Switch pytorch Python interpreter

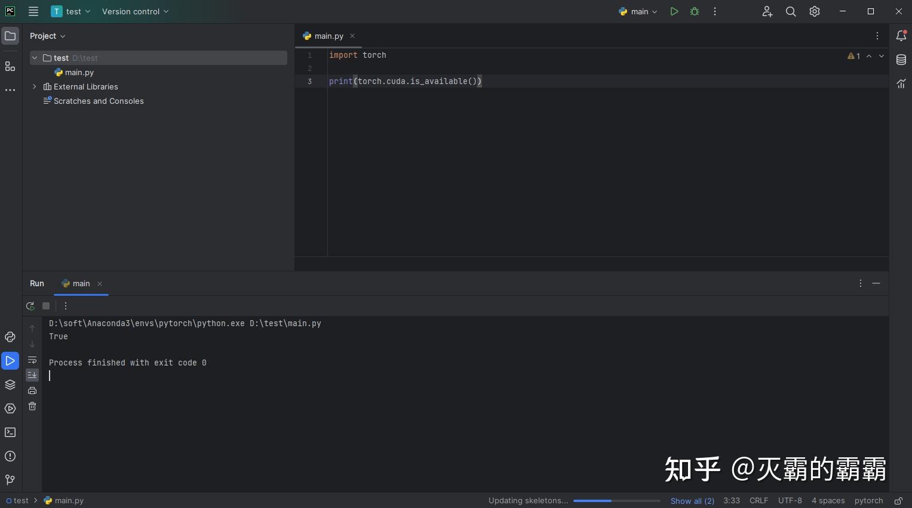(x=869, y=501)
